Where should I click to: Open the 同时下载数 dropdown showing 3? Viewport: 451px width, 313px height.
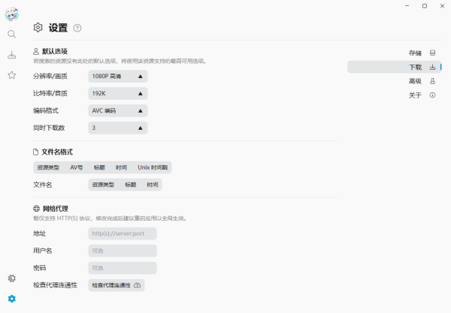[x=118, y=128]
